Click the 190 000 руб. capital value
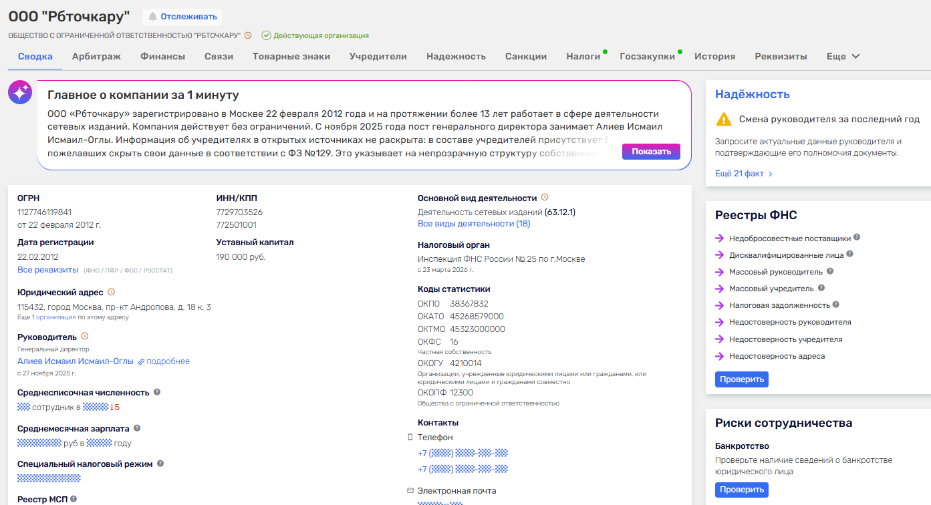 241,257
